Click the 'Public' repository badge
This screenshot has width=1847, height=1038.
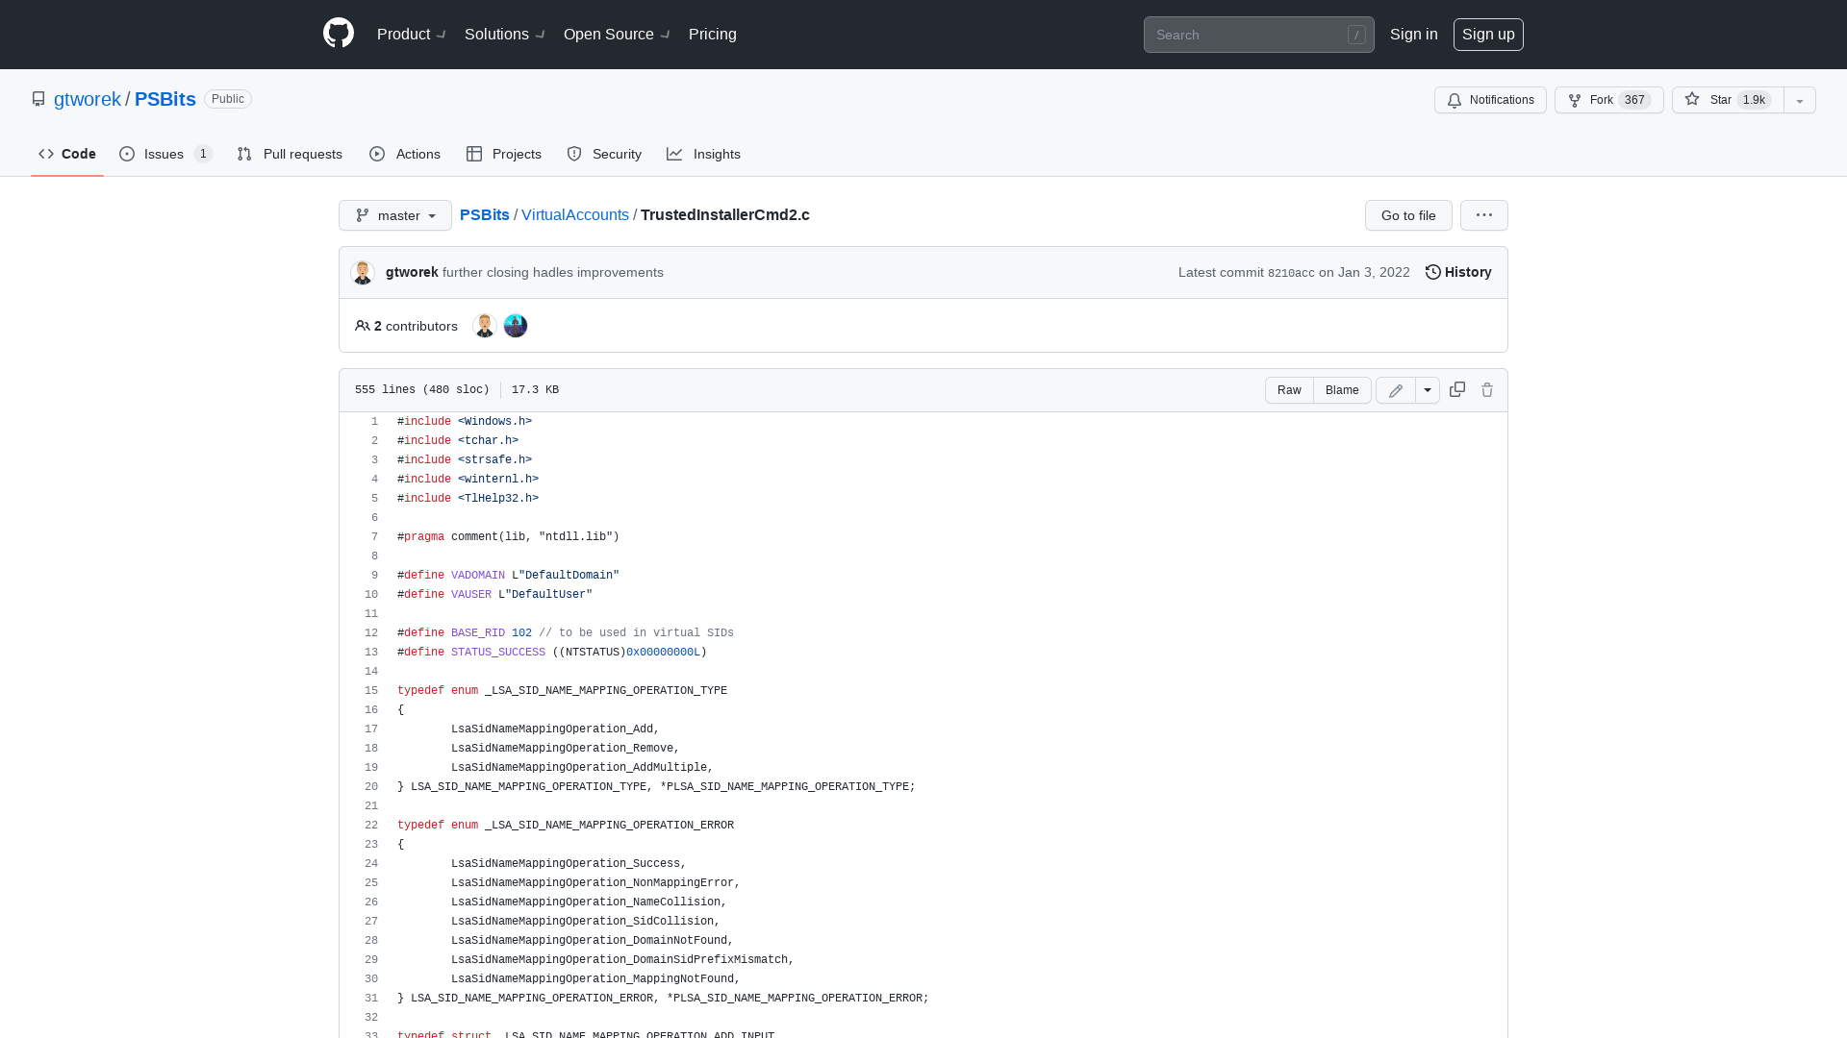[228, 99]
